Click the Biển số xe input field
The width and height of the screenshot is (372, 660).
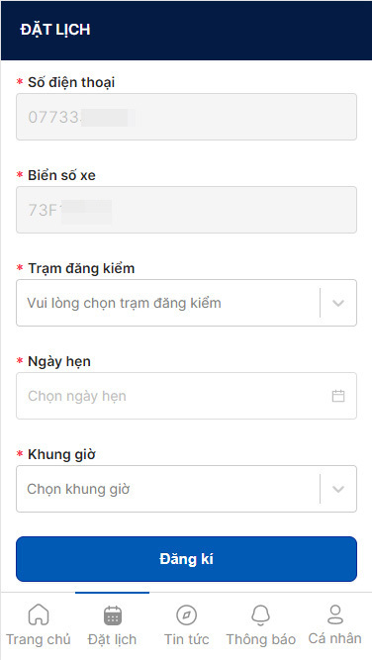point(186,210)
